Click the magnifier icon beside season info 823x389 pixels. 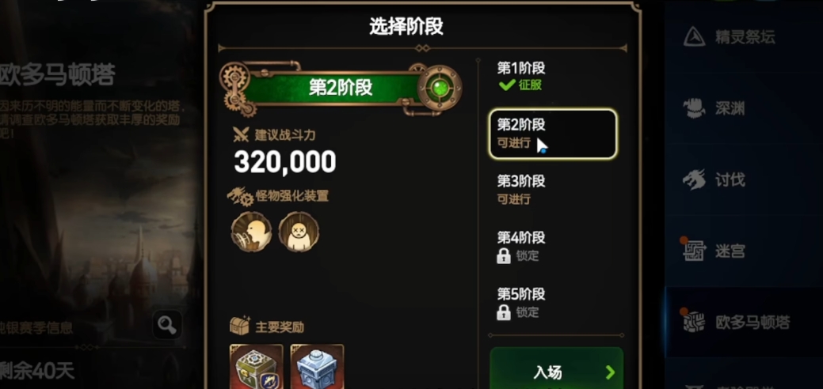coord(167,325)
